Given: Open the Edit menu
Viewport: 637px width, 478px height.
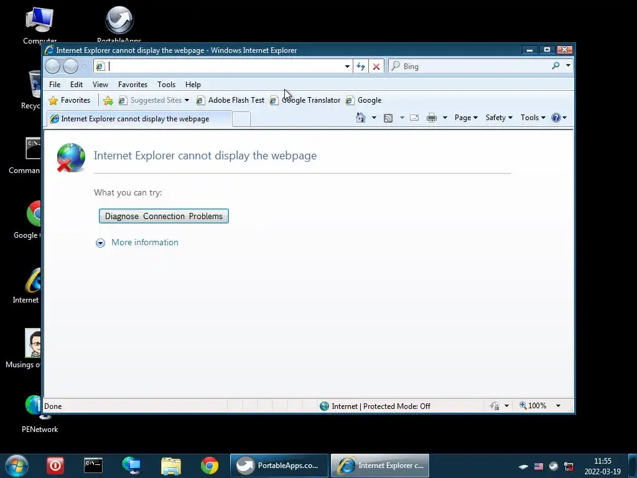Looking at the screenshot, I should 77,85.
